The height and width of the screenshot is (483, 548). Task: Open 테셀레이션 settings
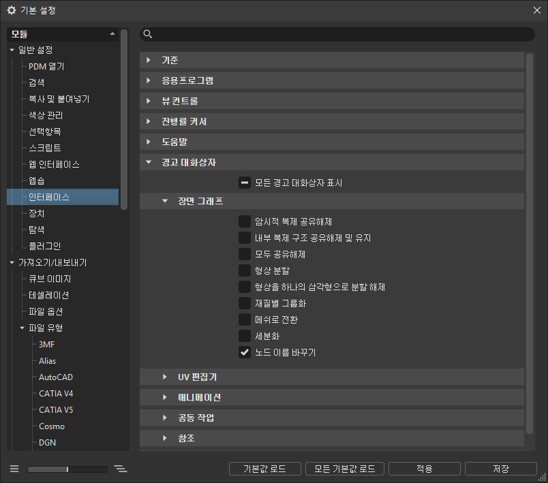49,295
